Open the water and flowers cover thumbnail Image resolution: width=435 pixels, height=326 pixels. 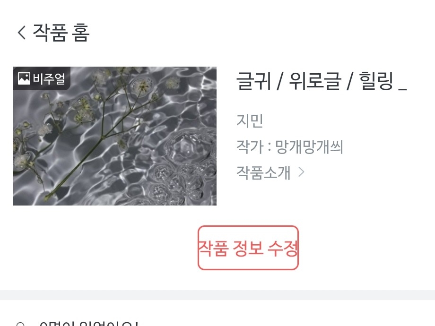pyautogui.click(x=114, y=136)
